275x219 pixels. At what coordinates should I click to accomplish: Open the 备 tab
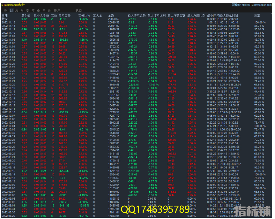click(49, 10)
